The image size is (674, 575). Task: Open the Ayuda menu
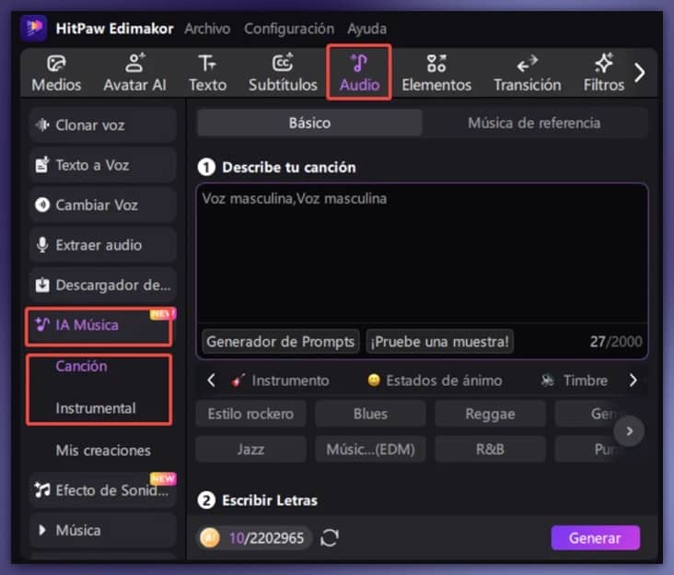(366, 29)
